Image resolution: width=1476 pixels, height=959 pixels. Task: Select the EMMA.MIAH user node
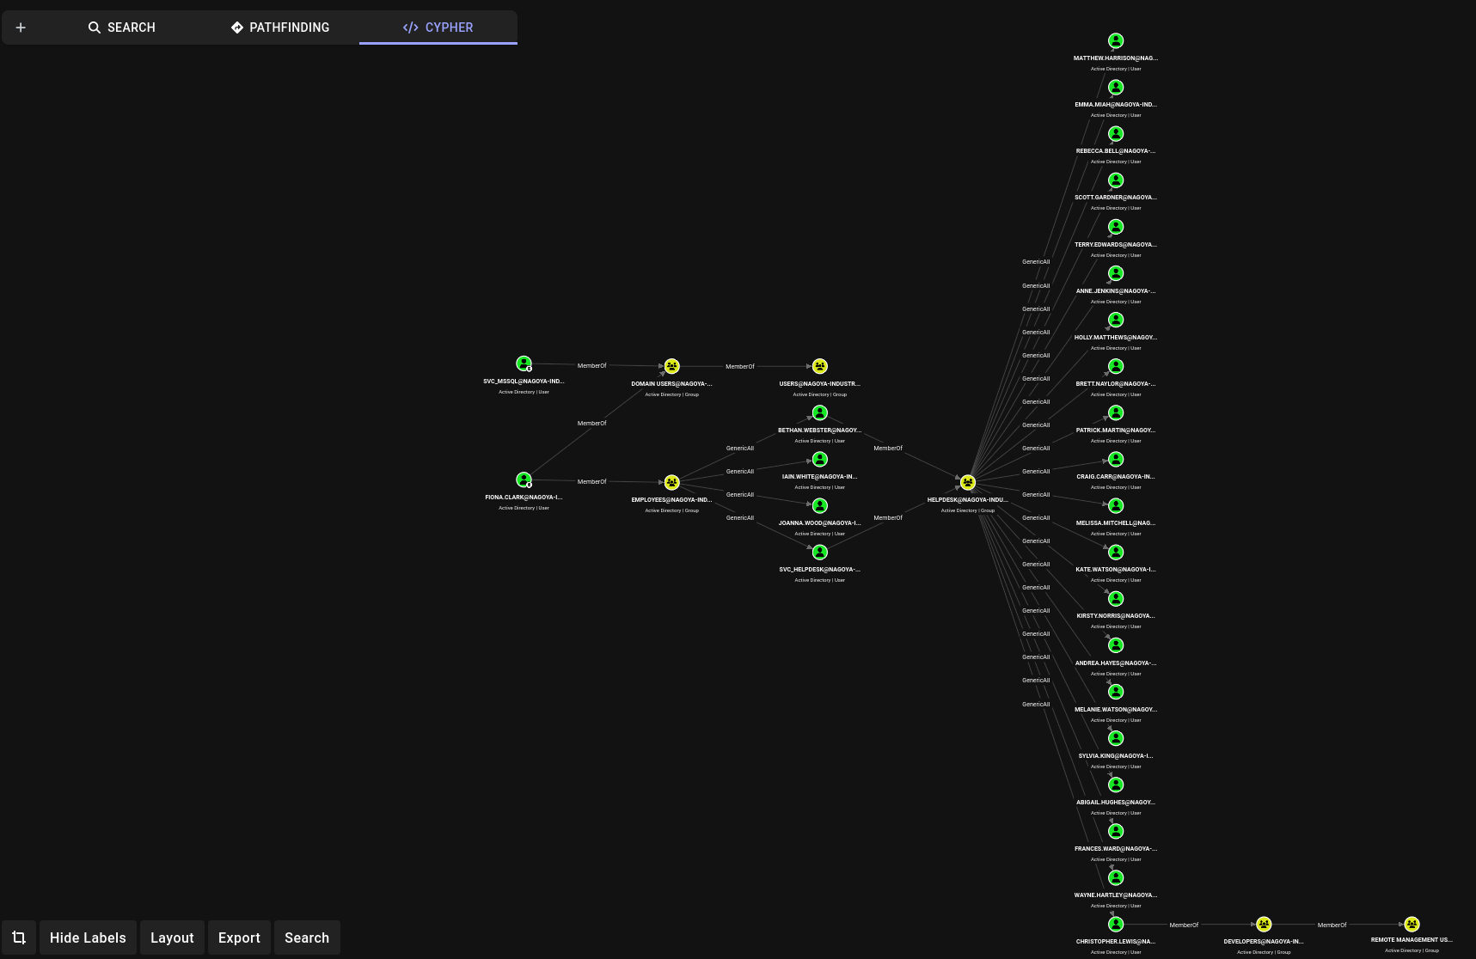[x=1116, y=87]
